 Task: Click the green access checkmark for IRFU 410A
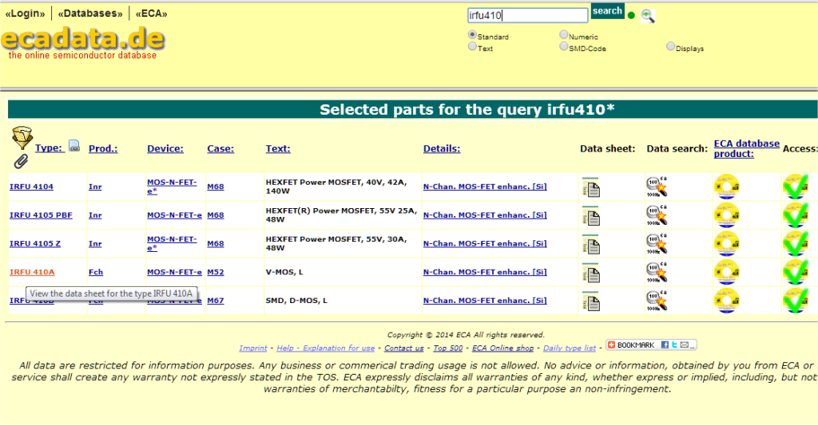(x=796, y=273)
